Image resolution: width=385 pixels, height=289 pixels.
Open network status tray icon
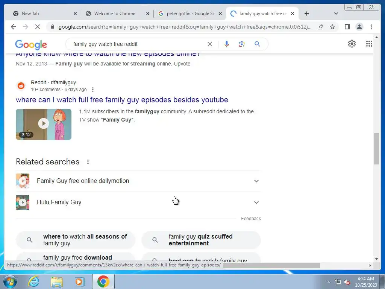coord(338,282)
